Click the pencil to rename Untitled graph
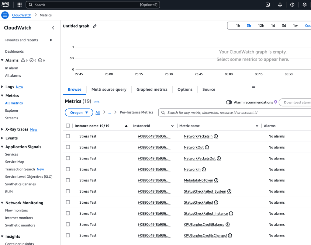This screenshot has width=311, height=245. tap(95, 26)
